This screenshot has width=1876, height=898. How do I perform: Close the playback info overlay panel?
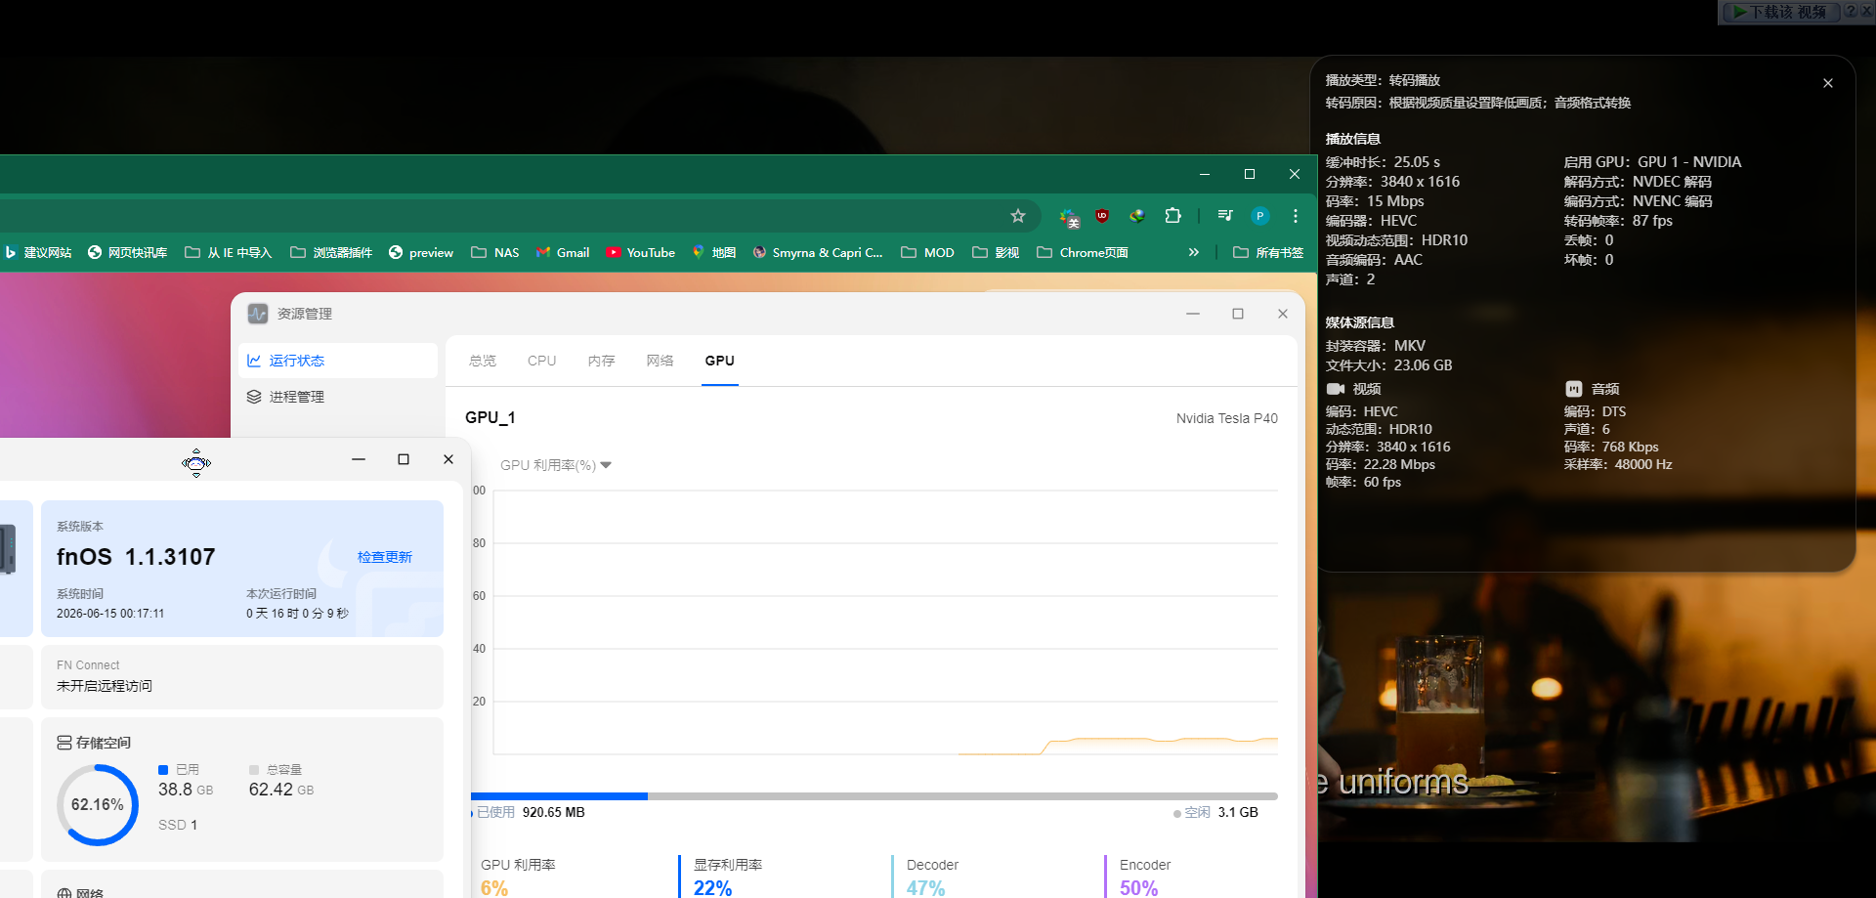1828,83
